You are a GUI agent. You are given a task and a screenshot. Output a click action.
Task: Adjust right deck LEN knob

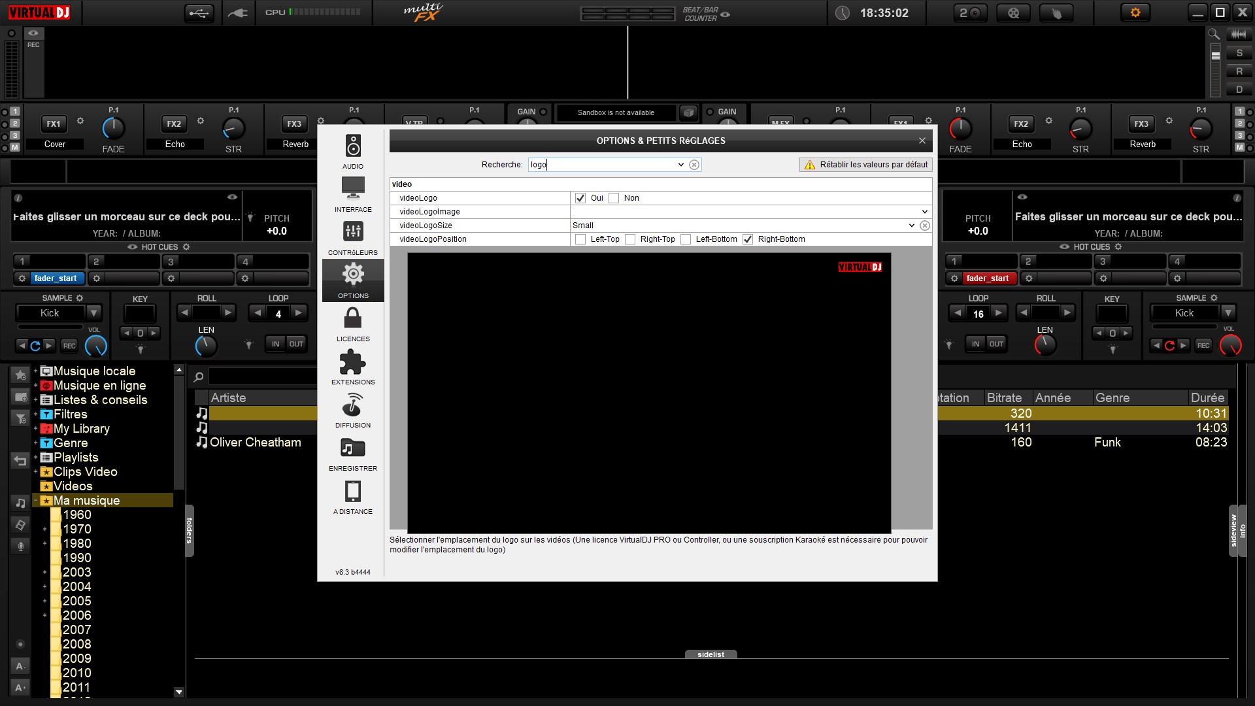pos(1045,345)
